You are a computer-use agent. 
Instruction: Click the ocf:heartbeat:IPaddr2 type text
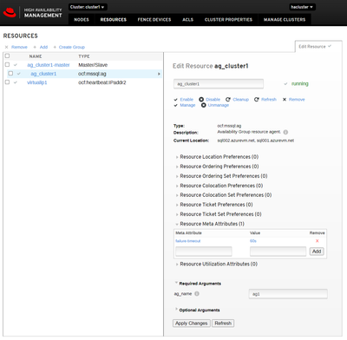pyautogui.click(x=102, y=82)
